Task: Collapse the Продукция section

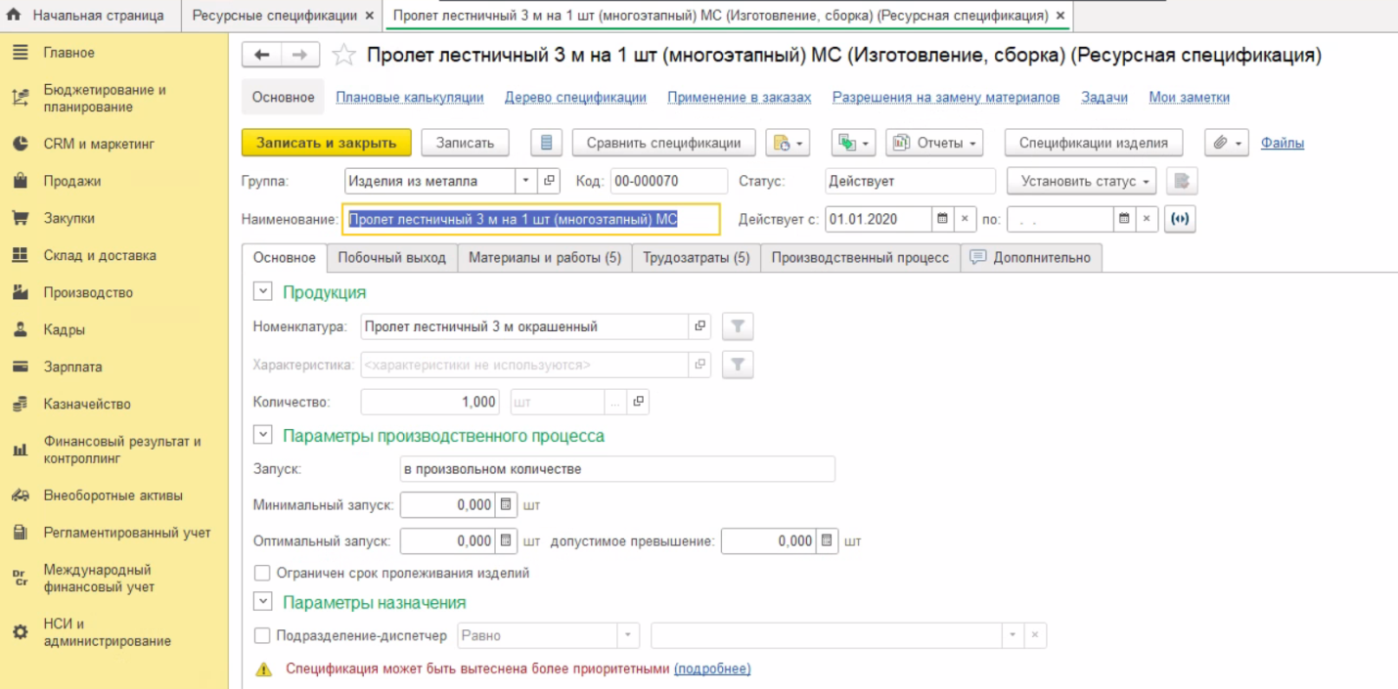Action: click(x=262, y=292)
